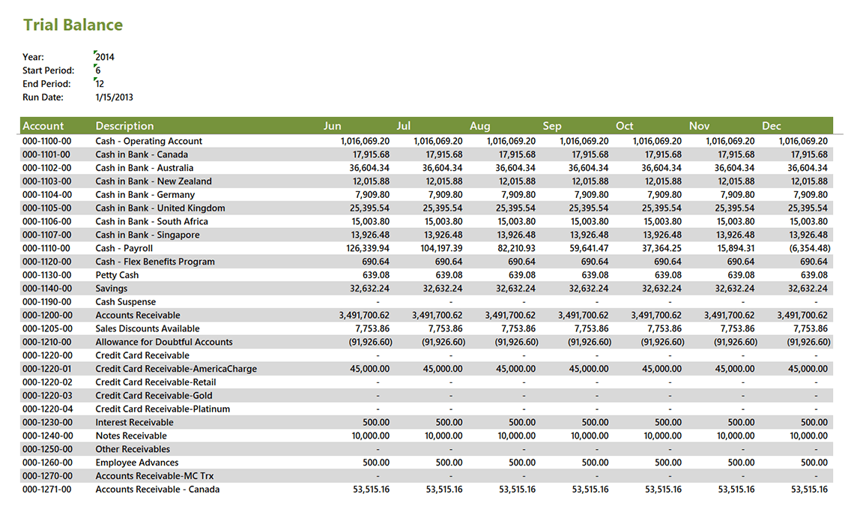Click the Aug column header
Screen dimensions: 854x515
480,126
